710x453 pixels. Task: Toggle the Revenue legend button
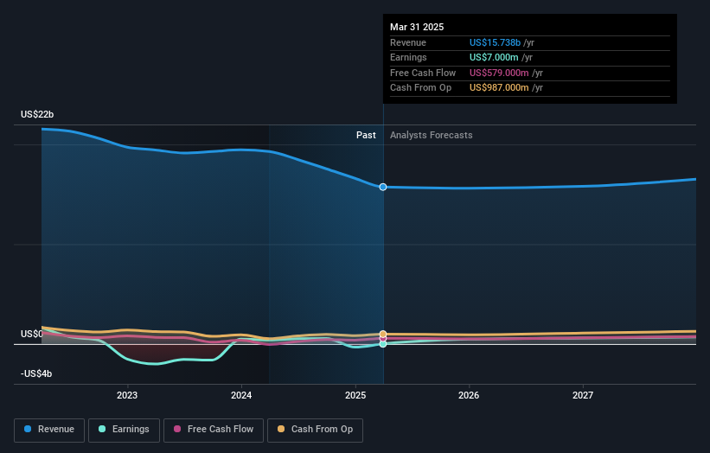click(49, 430)
